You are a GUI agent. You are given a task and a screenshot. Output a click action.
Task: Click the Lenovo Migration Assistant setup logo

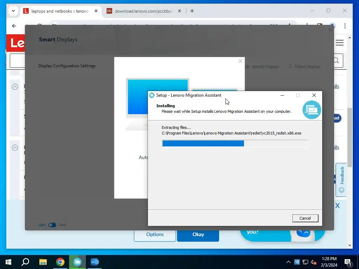coord(312,110)
